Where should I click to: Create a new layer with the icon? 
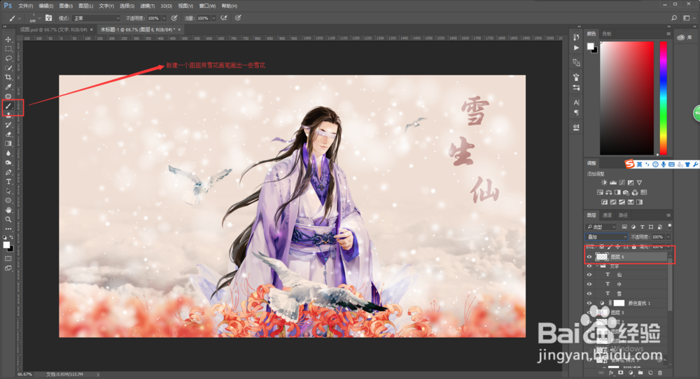pos(650,373)
